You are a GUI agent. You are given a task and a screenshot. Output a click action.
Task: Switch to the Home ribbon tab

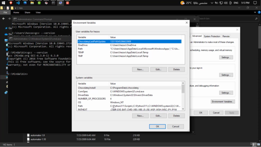[16, 13]
